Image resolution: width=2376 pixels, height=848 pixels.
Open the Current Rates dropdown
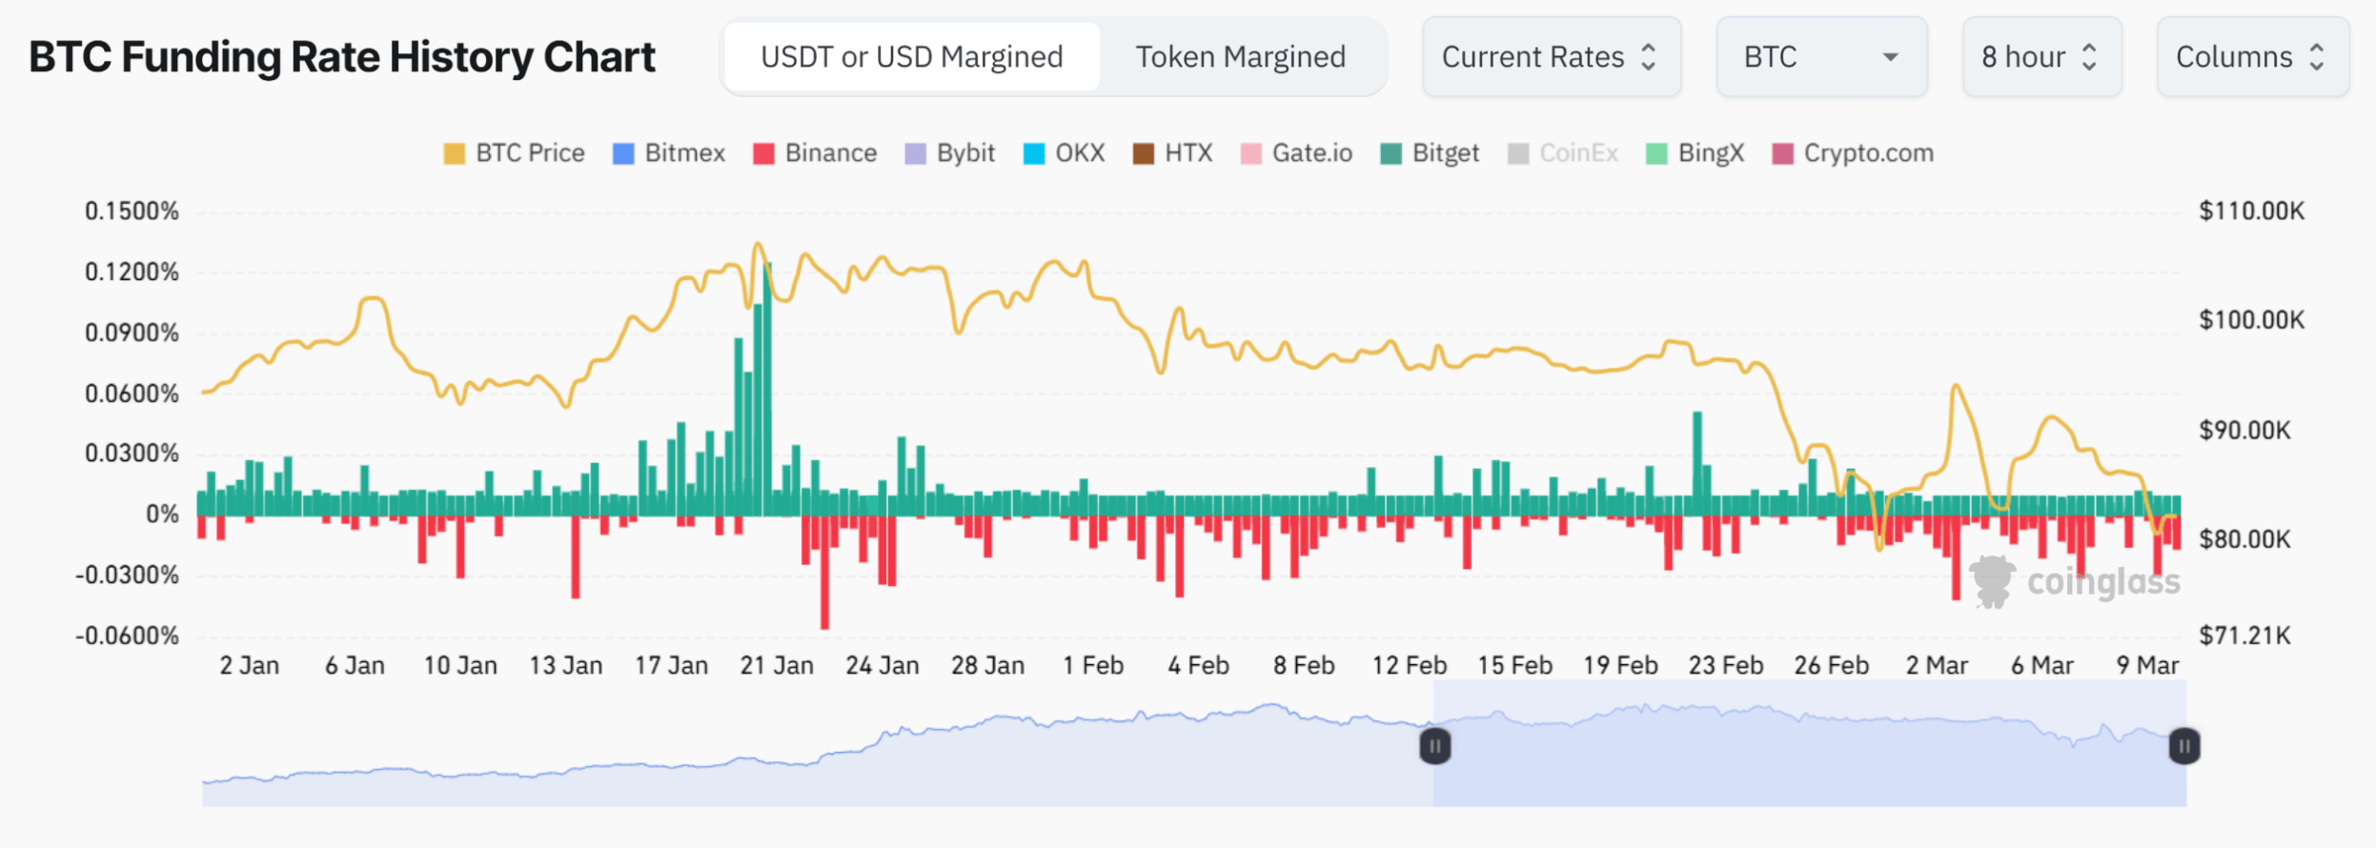[1551, 56]
